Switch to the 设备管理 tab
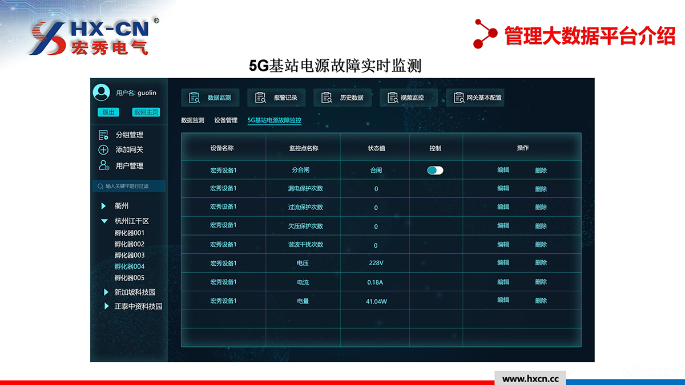Image resolution: width=685 pixels, height=385 pixels. coord(225,120)
